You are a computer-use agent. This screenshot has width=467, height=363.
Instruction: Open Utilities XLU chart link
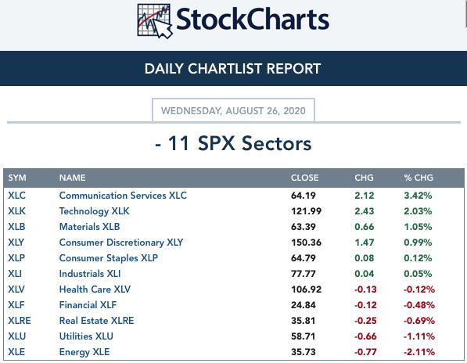pyautogui.click(x=86, y=336)
